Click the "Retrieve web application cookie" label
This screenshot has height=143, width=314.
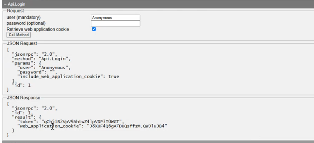[38, 29]
